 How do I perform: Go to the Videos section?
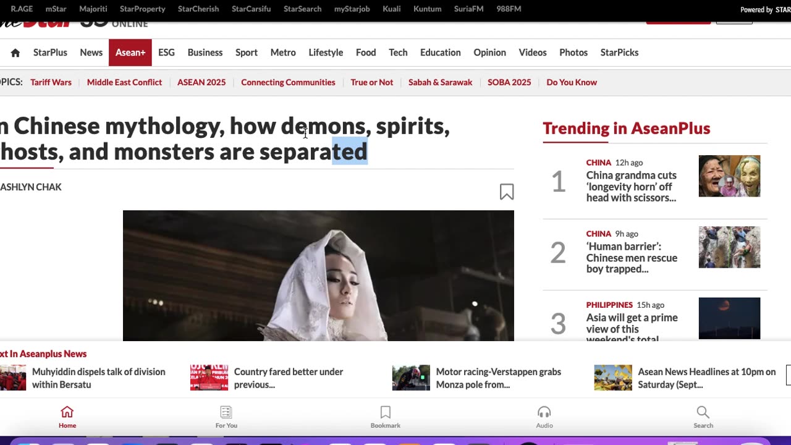pyautogui.click(x=533, y=53)
